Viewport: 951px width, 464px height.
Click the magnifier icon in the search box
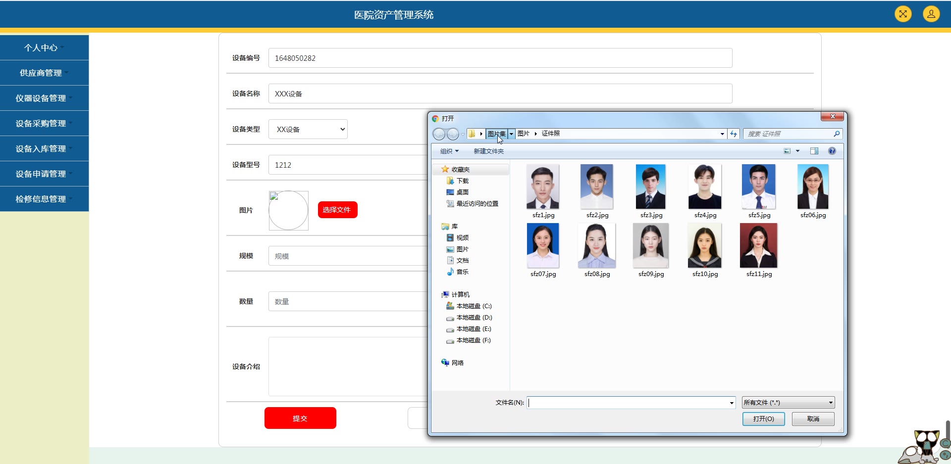coord(837,134)
